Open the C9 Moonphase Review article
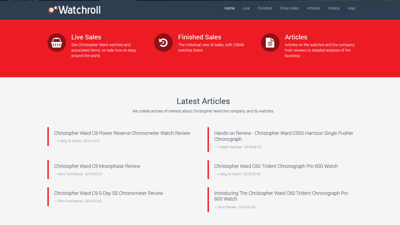 pyautogui.click(x=97, y=166)
